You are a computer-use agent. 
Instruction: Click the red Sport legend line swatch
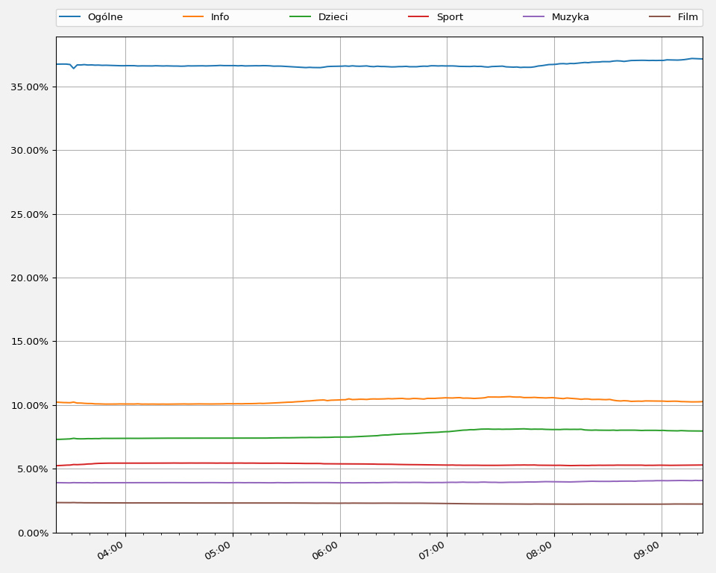418,17
